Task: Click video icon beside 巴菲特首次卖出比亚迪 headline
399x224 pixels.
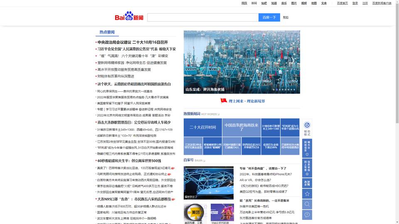Action: [173, 168]
